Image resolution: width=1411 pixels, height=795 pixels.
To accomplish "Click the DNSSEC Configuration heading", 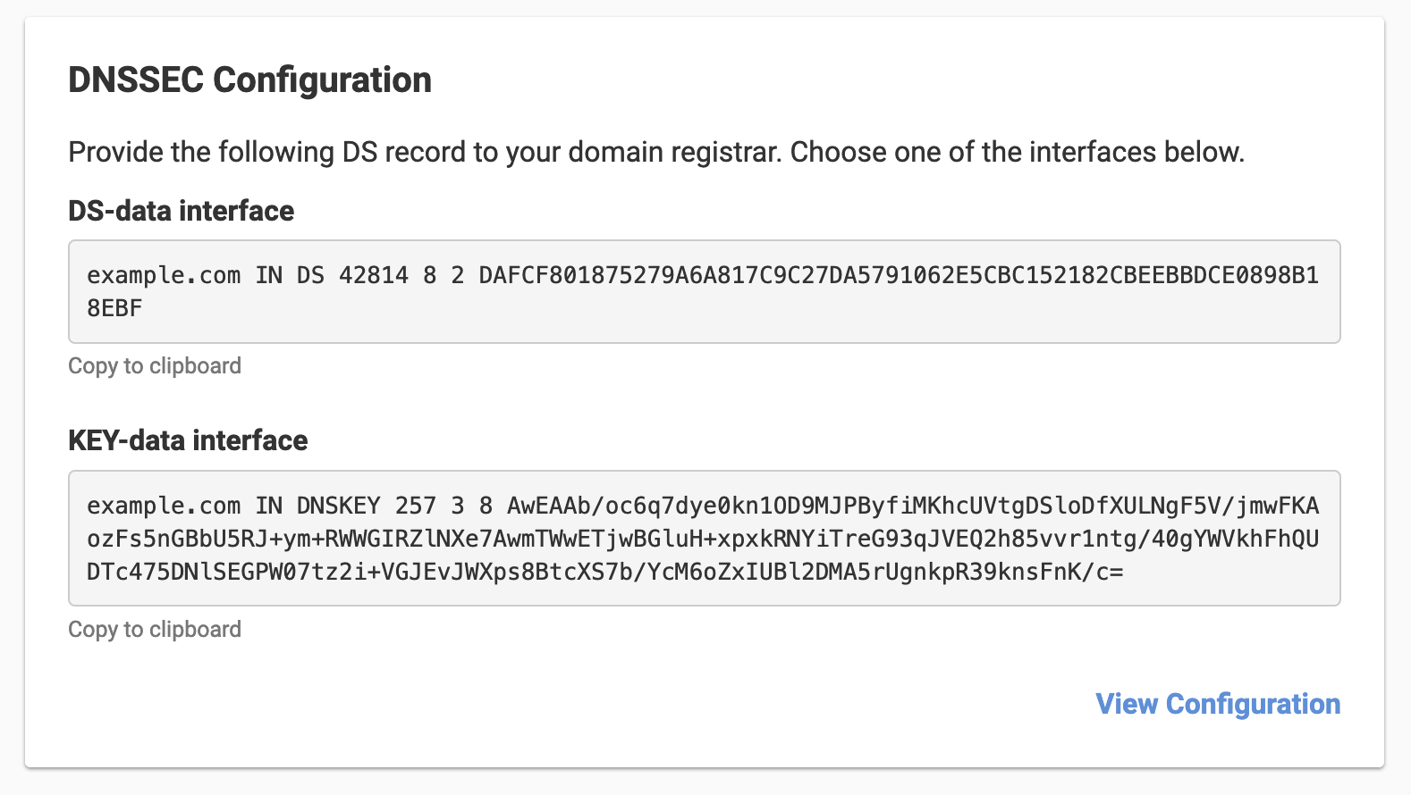I will click(250, 80).
